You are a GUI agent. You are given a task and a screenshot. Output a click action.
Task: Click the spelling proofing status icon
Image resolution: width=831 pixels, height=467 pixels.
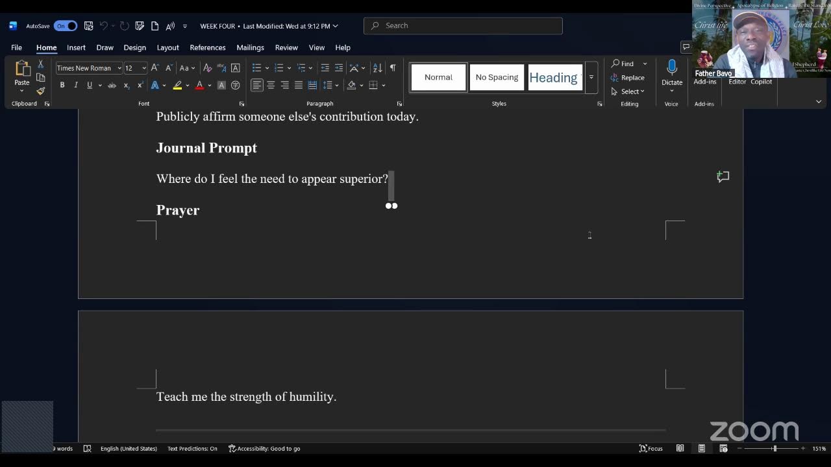coord(88,448)
